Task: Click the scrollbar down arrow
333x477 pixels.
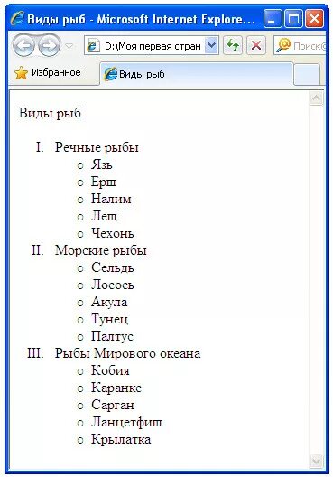Action: [x=316, y=461]
